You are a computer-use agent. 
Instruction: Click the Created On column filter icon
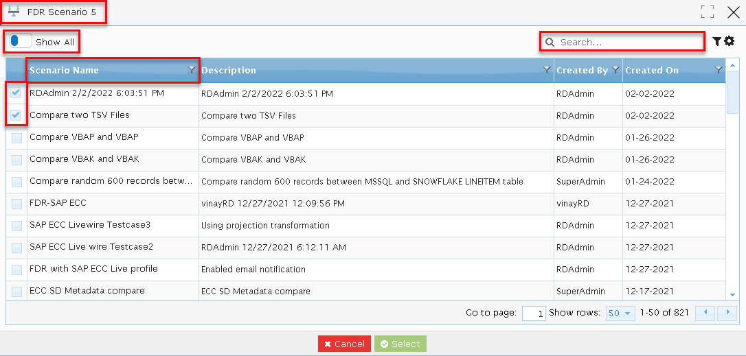pyautogui.click(x=719, y=70)
